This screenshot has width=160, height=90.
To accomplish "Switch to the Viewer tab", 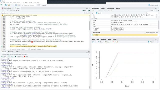I will (114, 39).
